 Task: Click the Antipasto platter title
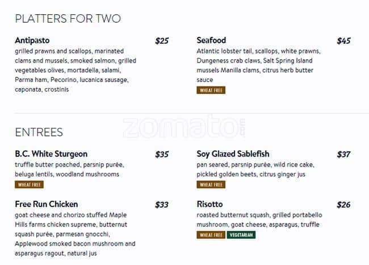(32, 40)
